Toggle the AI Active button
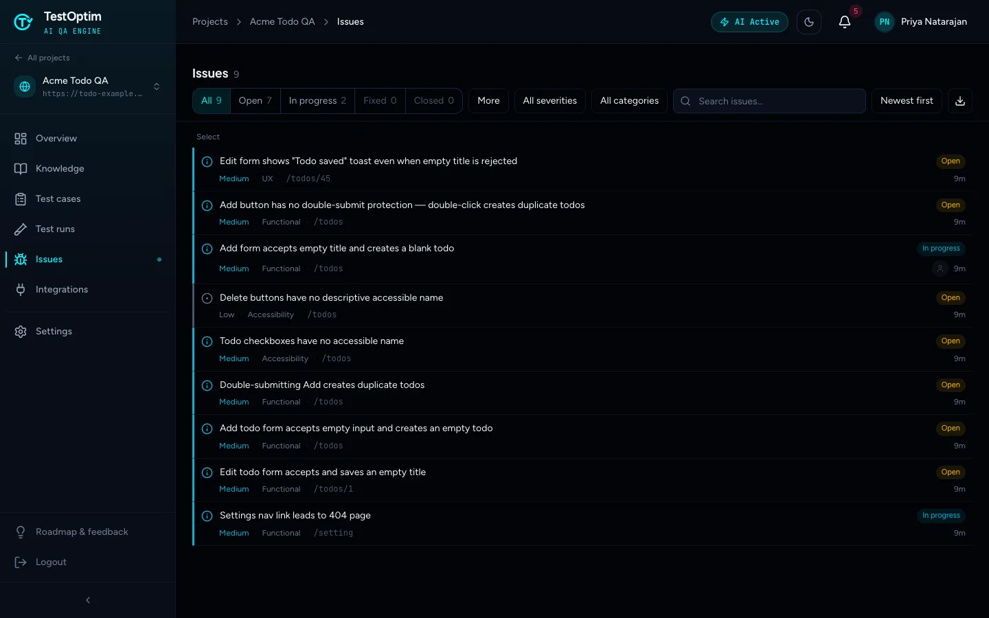989x618 pixels. coord(749,22)
